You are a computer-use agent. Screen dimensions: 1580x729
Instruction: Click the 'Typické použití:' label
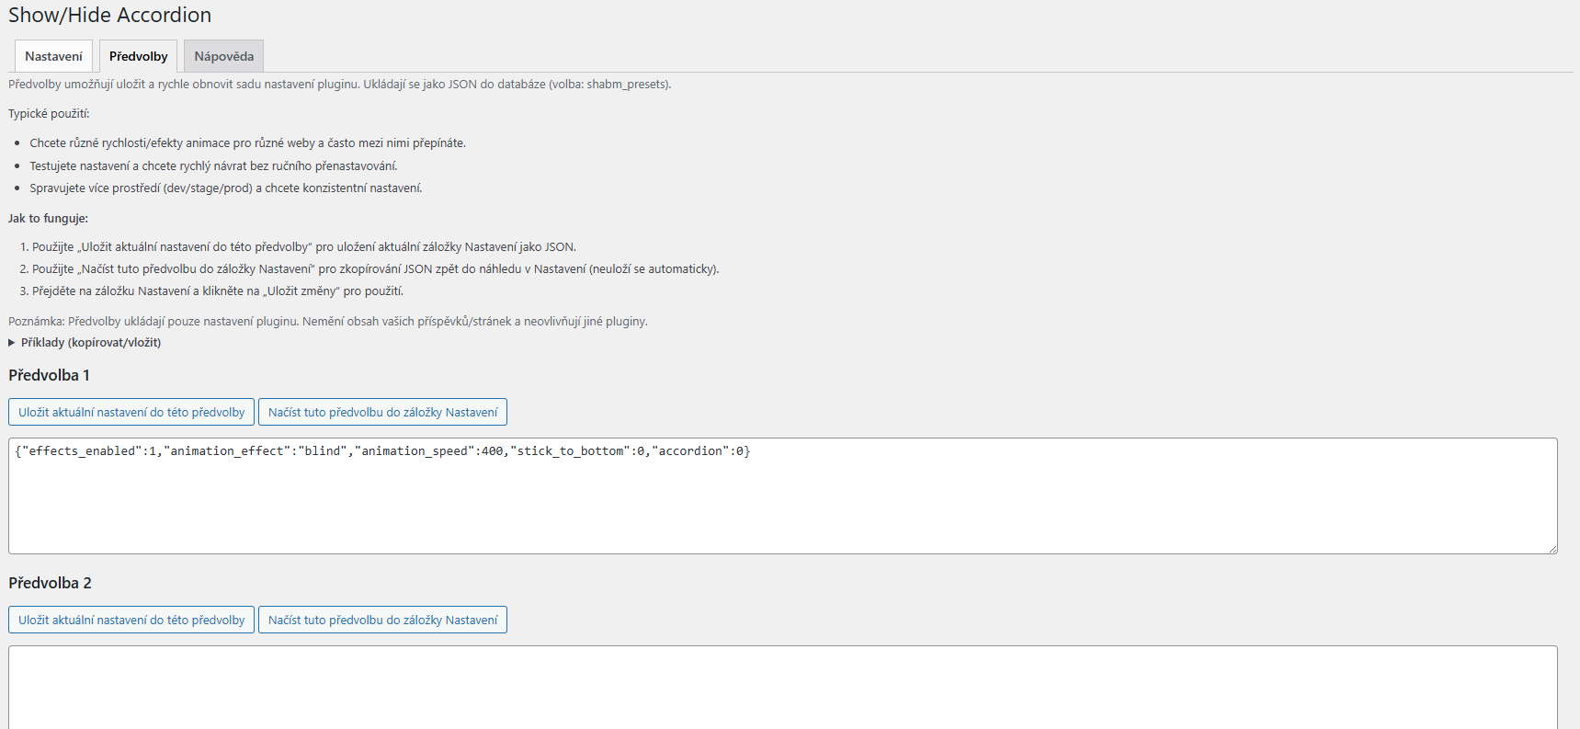pyautogui.click(x=49, y=114)
